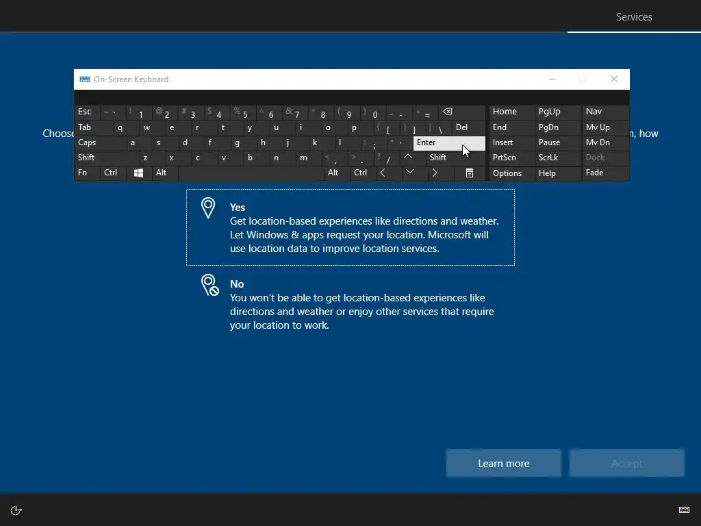The width and height of the screenshot is (701, 526).
Task: Click the up arrow key
Action: (408, 158)
